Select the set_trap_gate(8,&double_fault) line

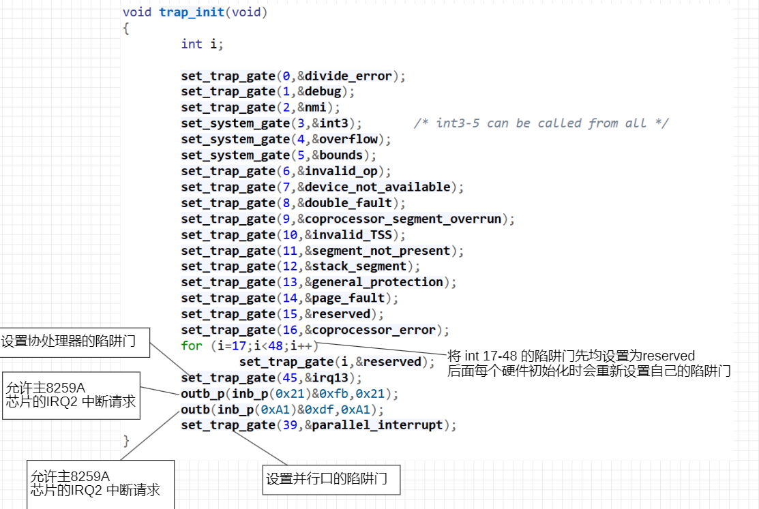293,203
